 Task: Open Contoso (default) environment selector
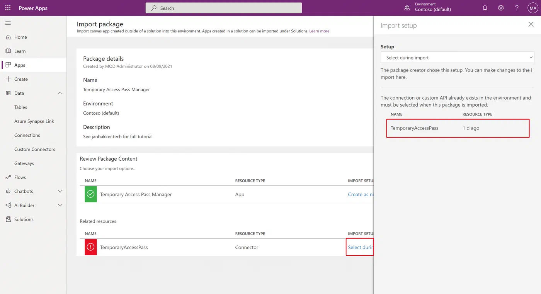point(433,9)
